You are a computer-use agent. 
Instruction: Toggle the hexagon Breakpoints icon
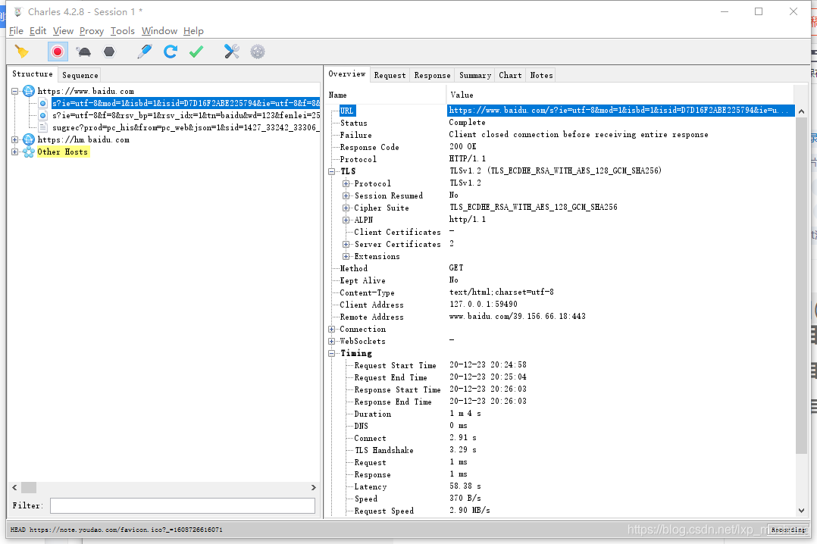109,52
